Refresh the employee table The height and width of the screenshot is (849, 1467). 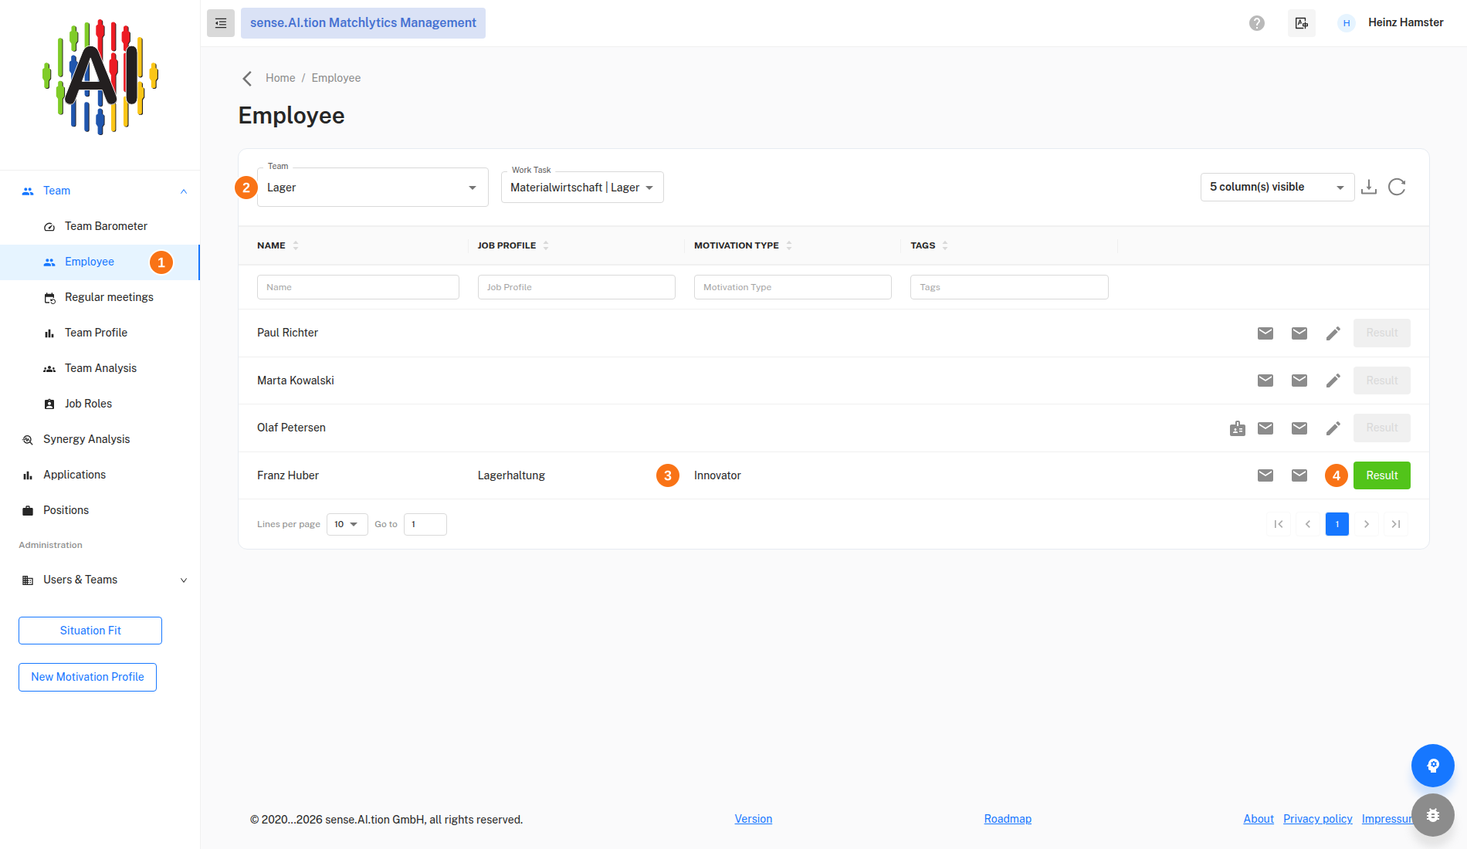1397,187
